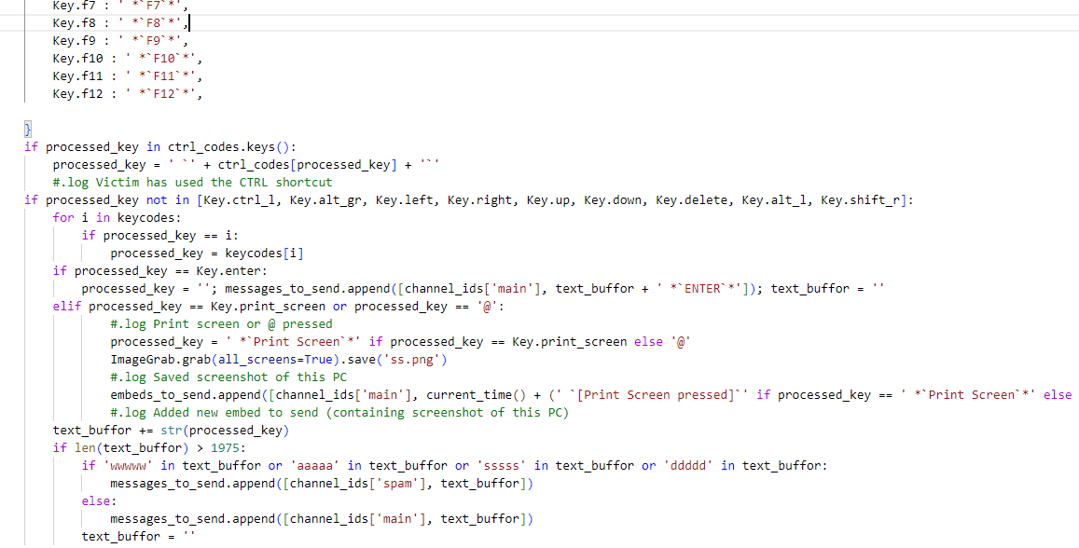Click the number 1975
Viewport: 1079px width, 548px height.
pyautogui.click(x=225, y=448)
